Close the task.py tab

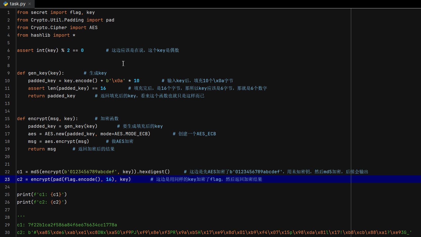click(x=30, y=4)
